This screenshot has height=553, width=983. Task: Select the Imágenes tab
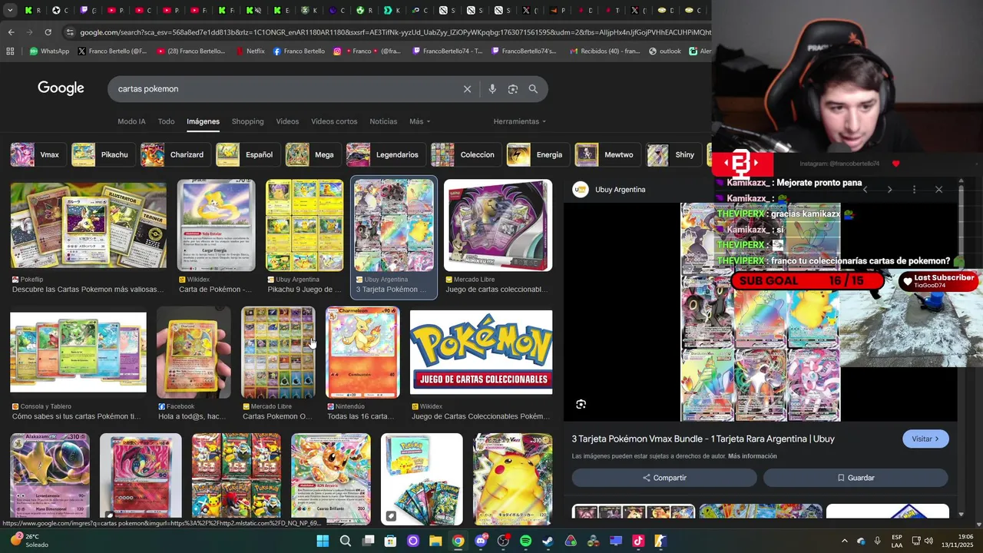click(203, 121)
